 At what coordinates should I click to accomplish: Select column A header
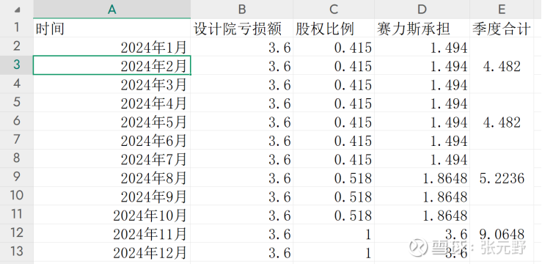click(111, 9)
